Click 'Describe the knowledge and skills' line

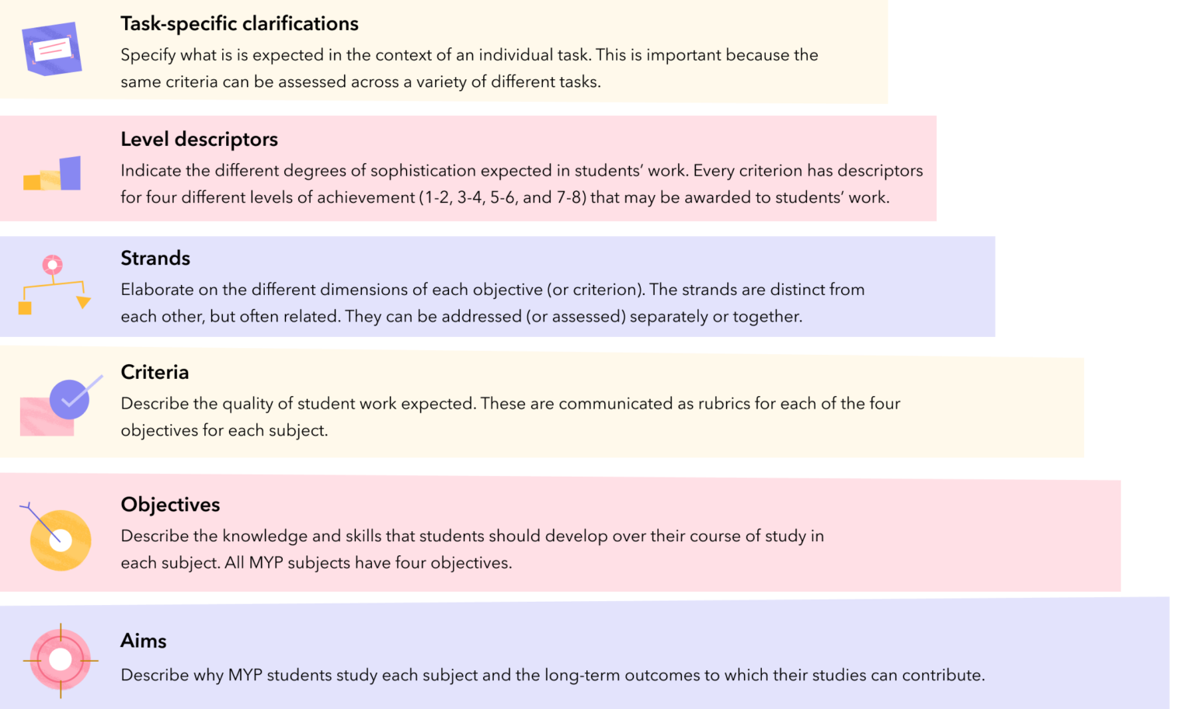pyautogui.click(x=472, y=537)
